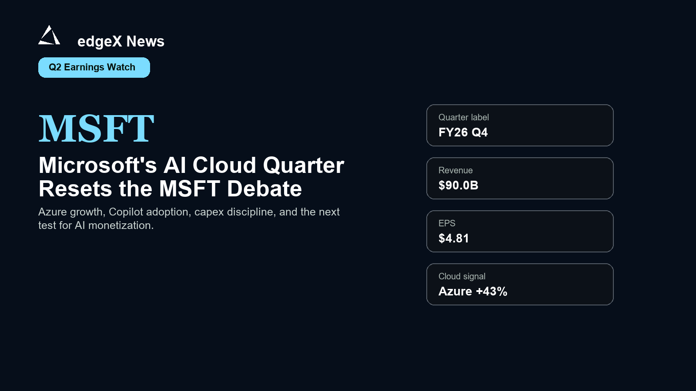This screenshot has height=391, width=696.
Task: Click the FY26 Q4 value
Action: point(463,133)
